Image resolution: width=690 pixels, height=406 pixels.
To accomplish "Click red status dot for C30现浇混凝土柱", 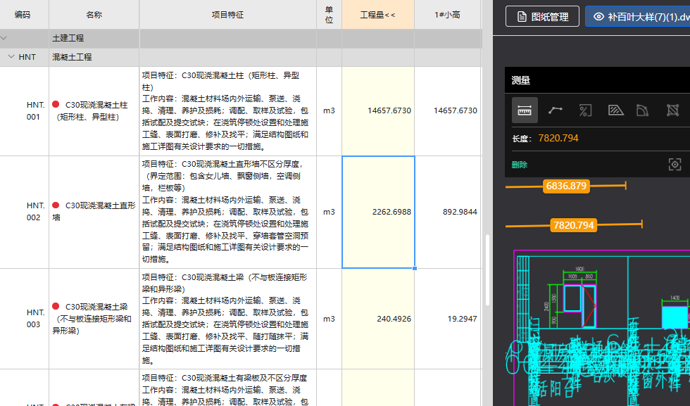I will pyautogui.click(x=56, y=105).
